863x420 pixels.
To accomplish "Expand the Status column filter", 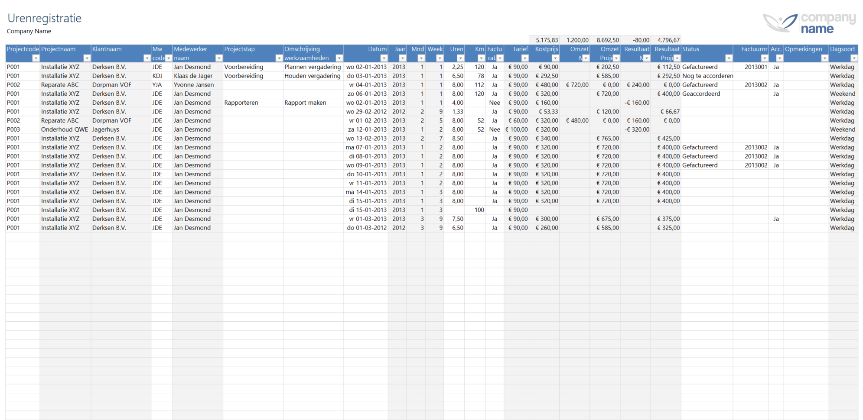I will (x=728, y=58).
